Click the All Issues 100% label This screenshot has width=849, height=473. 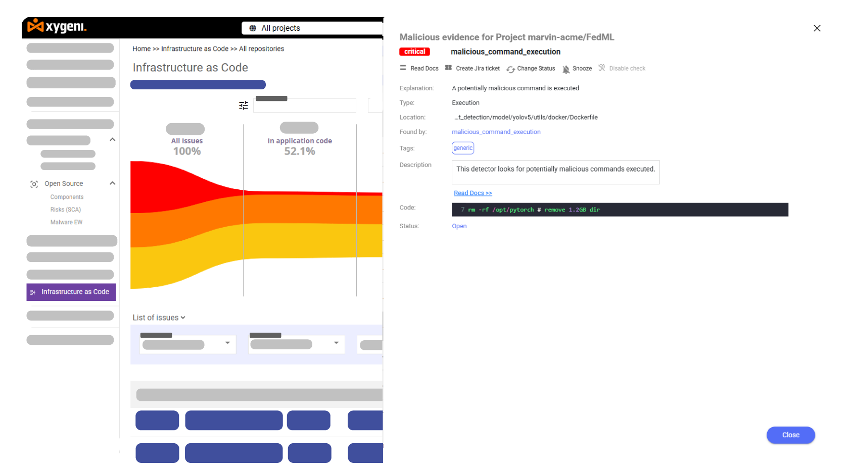click(187, 146)
